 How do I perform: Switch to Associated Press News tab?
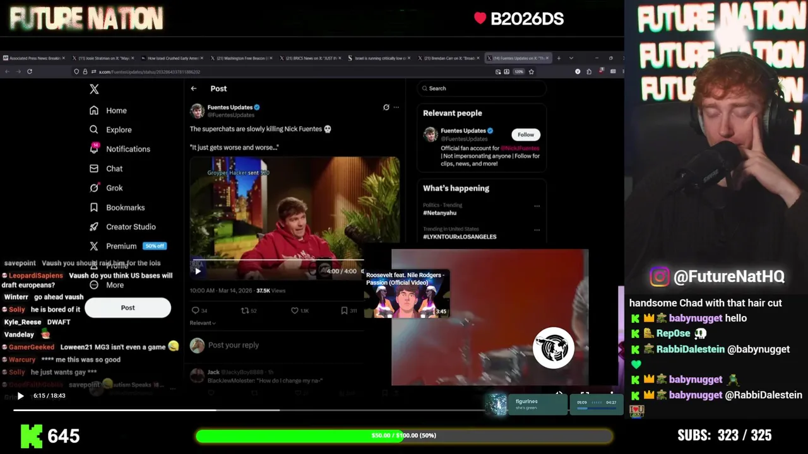click(35, 58)
